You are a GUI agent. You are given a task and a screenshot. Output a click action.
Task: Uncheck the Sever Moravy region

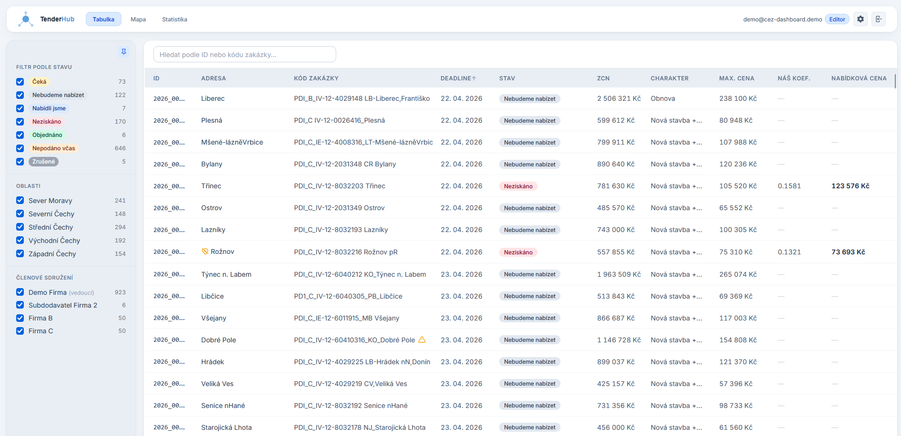coord(20,200)
